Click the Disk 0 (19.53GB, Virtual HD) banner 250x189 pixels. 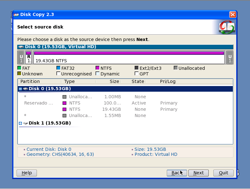(x=125, y=47)
